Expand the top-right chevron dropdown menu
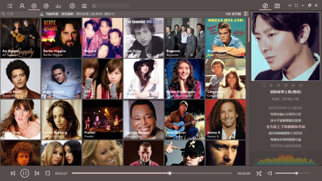The height and width of the screenshot is (181, 322). click(x=290, y=5)
